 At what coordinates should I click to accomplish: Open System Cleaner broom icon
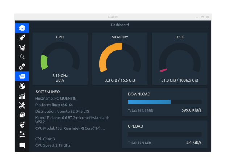tap(22, 47)
